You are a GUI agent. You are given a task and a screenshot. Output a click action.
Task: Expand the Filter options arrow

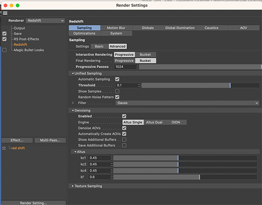coord(73,103)
